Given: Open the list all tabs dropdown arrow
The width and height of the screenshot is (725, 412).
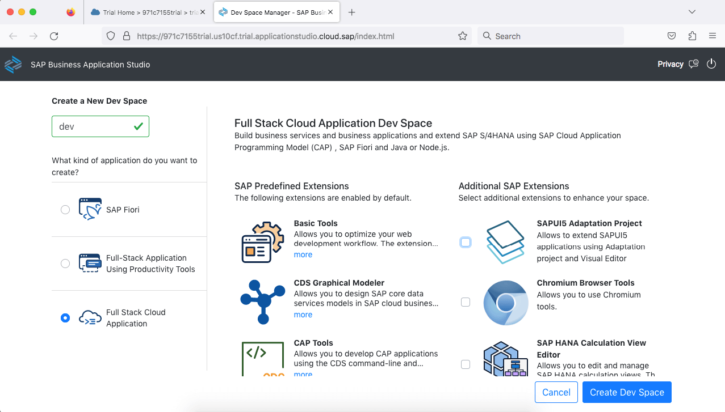Looking at the screenshot, I should tap(692, 12).
